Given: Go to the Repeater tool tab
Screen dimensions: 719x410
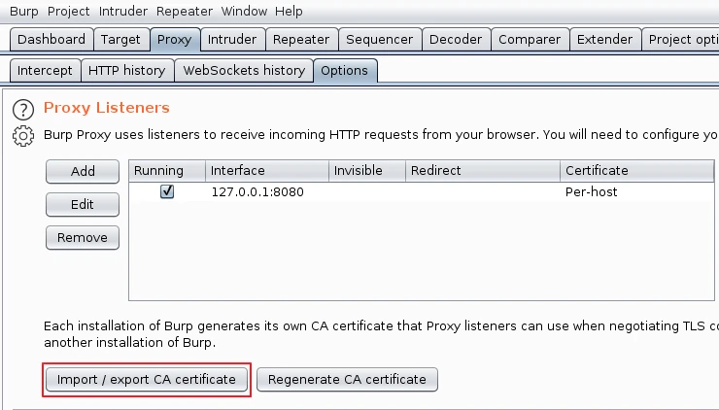Looking at the screenshot, I should 301,40.
